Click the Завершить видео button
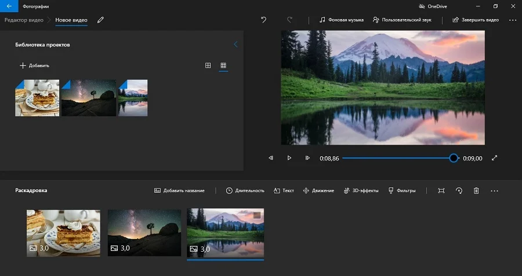The height and width of the screenshot is (276, 522). (x=475, y=20)
